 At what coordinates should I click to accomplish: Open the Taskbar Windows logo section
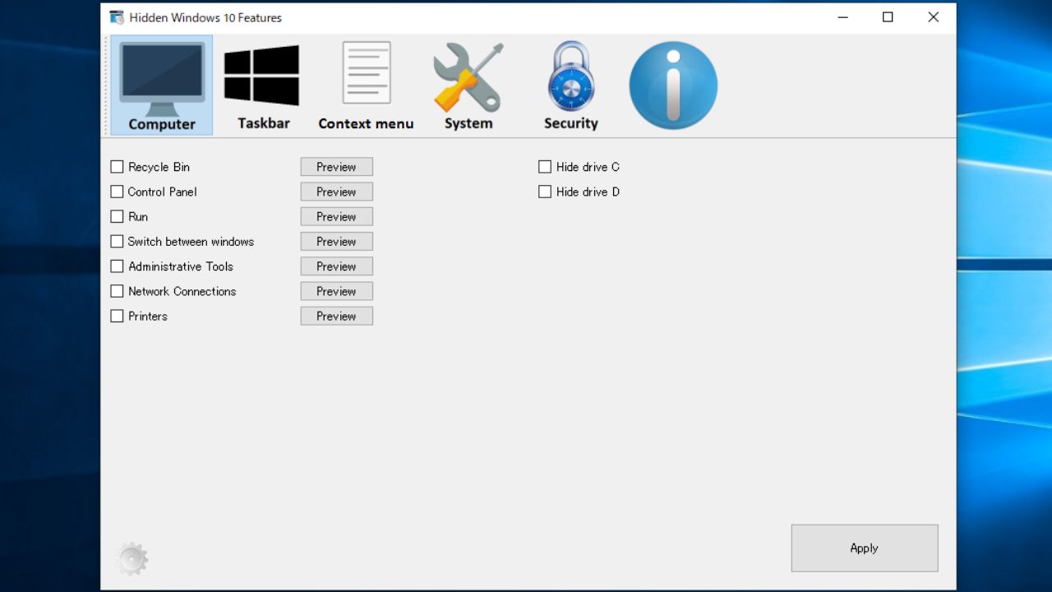pos(263,85)
